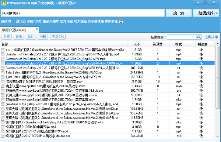Filter results by 软件
The width and height of the screenshot is (221, 142).
click(x=31, y=37)
